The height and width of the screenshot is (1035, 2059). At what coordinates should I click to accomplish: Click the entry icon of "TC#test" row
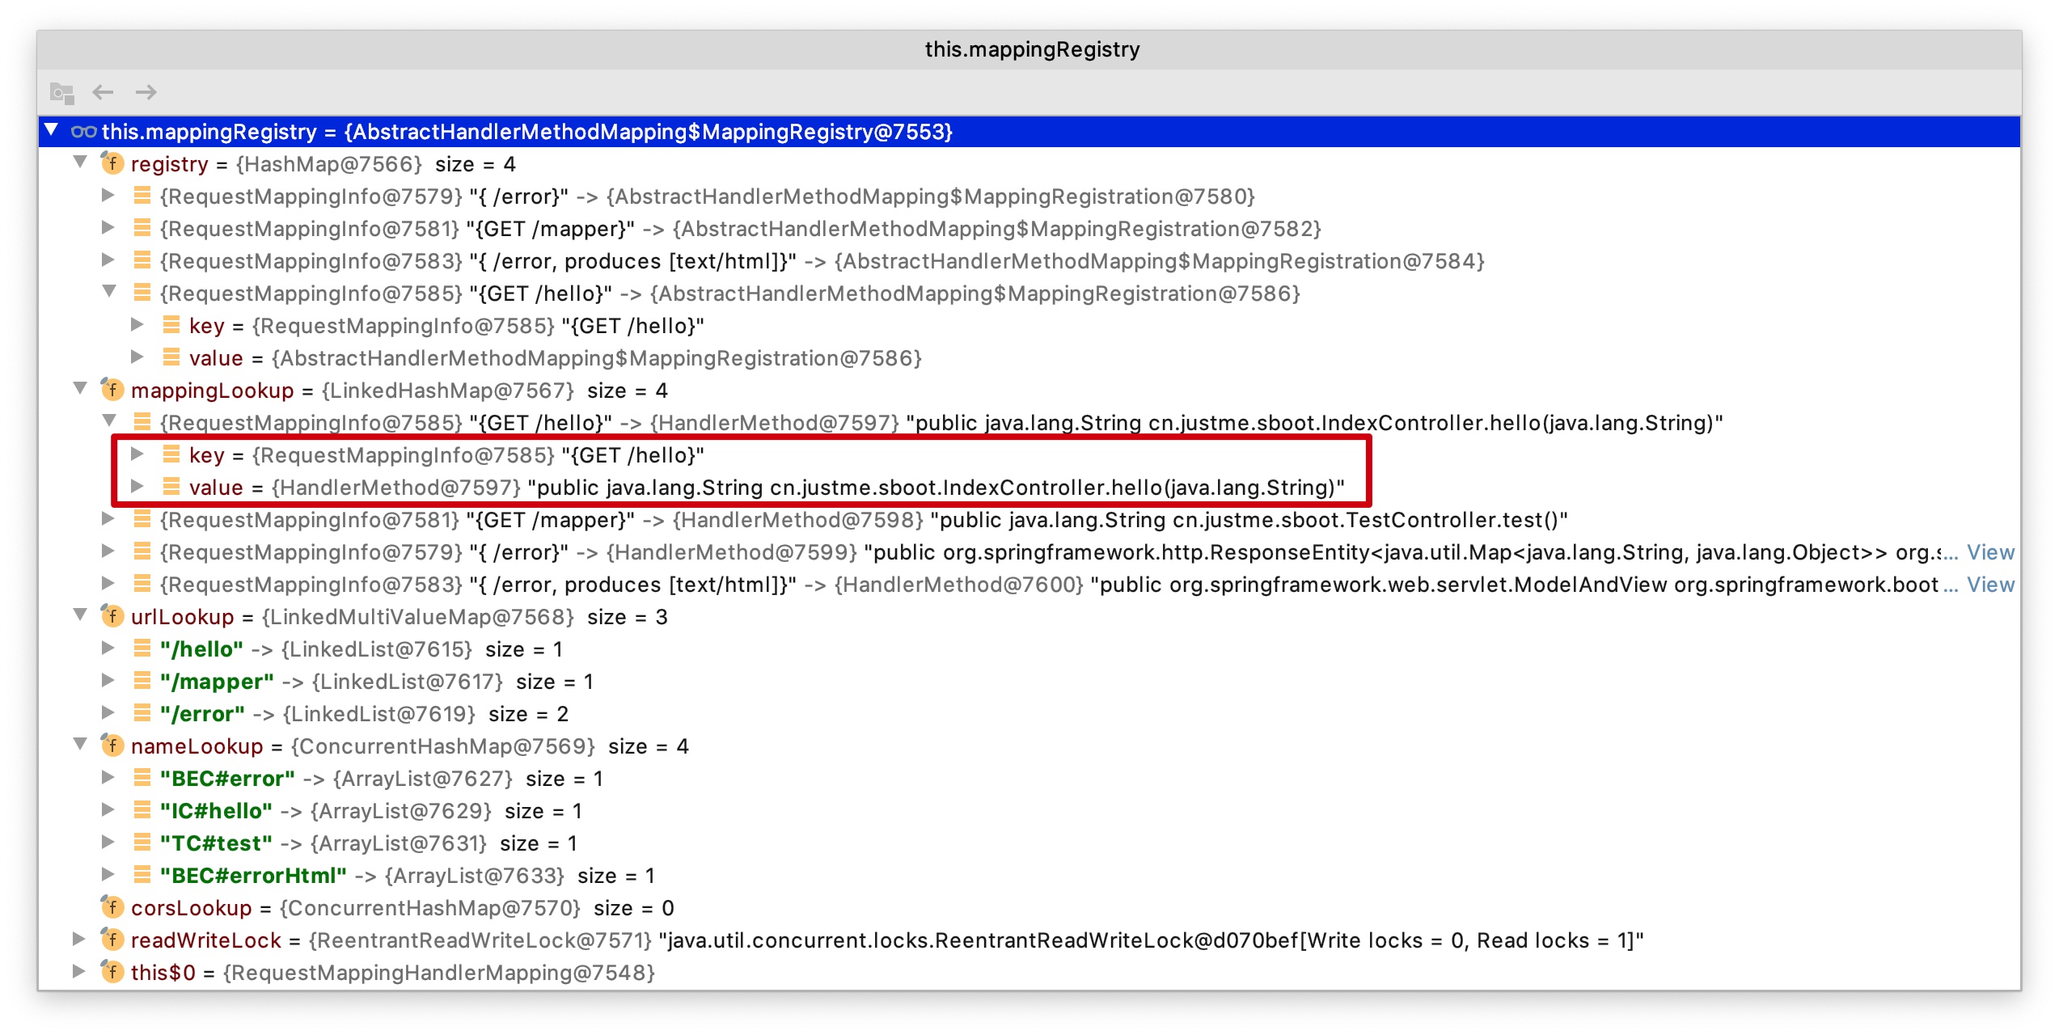142,842
